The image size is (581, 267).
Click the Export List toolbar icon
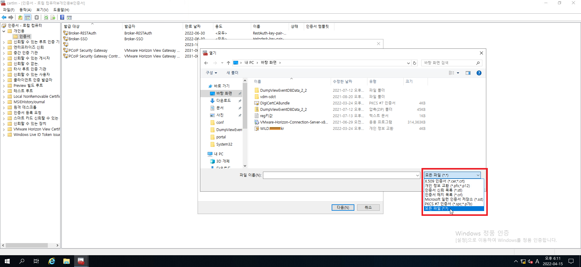click(x=53, y=18)
